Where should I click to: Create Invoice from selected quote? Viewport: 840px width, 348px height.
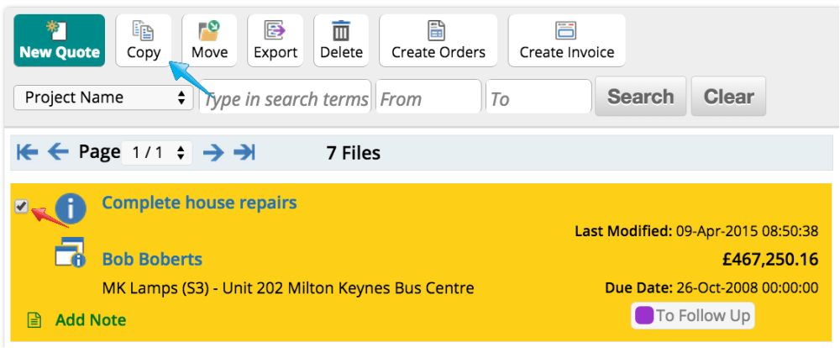[x=567, y=40]
